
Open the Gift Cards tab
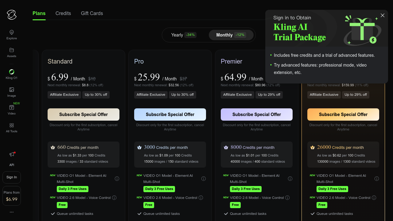point(92,14)
